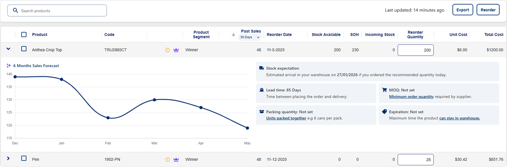Click the Export button
507x167 pixels.
(x=462, y=10)
